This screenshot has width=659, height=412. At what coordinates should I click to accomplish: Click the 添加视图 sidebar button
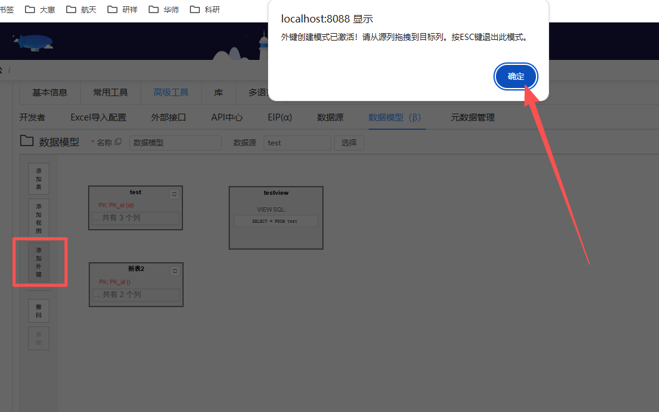pyautogui.click(x=39, y=218)
